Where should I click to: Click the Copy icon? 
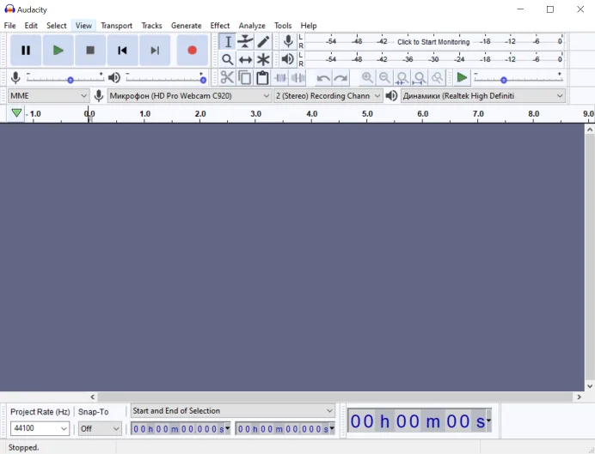pos(245,78)
